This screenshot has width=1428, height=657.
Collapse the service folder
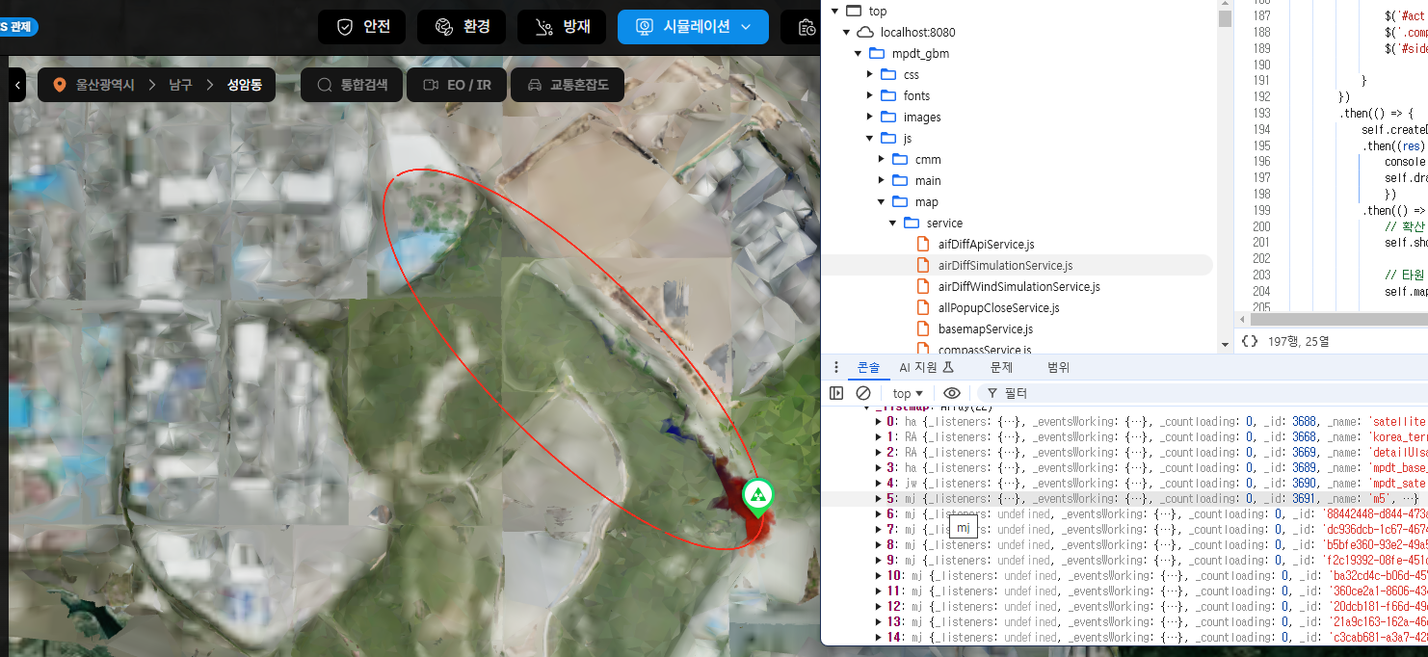pos(893,223)
